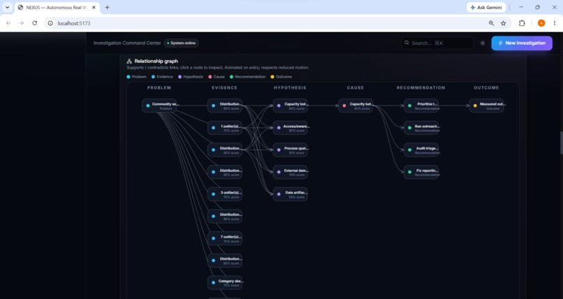563x299 pixels.
Task: Select the Community se... problem node
Action: (159, 105)
